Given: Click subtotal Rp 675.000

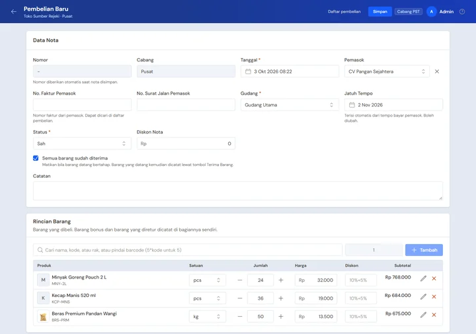Looking at the screenshot, I should [398, 313].
